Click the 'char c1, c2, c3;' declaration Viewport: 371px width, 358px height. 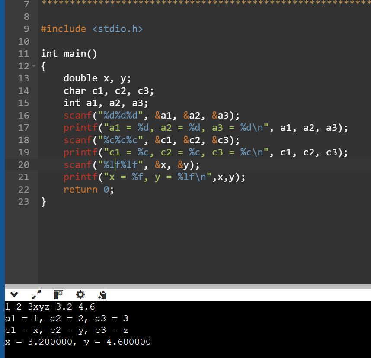(109, 91)
